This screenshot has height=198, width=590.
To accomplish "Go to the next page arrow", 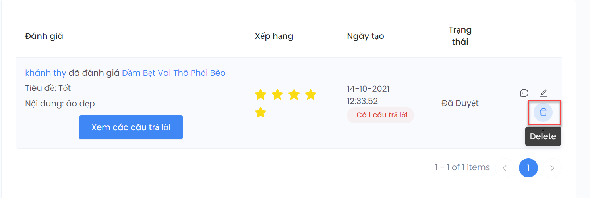I will pyautogui.click(x=552, y=168).
